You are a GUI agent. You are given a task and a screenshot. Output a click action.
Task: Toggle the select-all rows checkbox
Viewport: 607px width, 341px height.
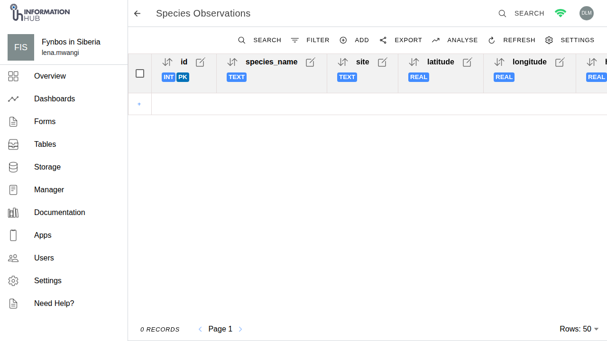tap(140, 73)
